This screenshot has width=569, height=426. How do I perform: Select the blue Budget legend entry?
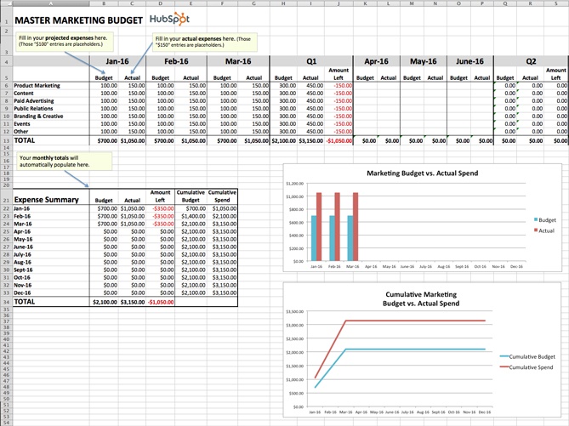545,220
